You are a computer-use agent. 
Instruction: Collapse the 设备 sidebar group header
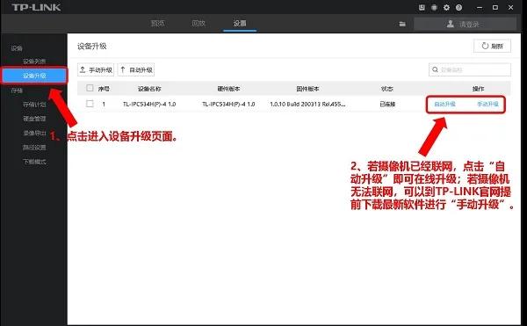tap(17, 48)
